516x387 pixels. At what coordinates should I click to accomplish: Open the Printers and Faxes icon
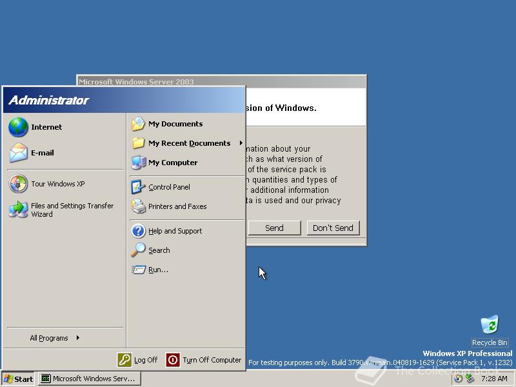tap(138, 206)
